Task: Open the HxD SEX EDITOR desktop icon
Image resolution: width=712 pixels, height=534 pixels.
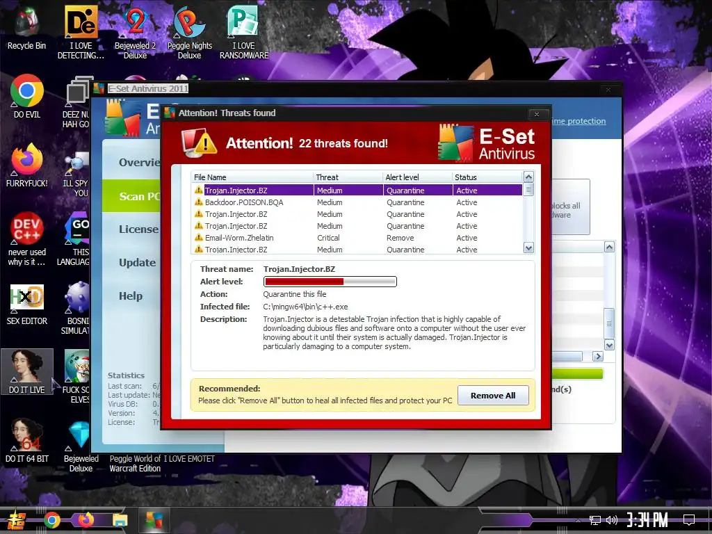Action: coord(27,305)
